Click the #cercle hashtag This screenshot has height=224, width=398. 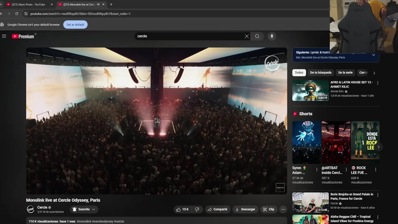[x=119, y=222]
